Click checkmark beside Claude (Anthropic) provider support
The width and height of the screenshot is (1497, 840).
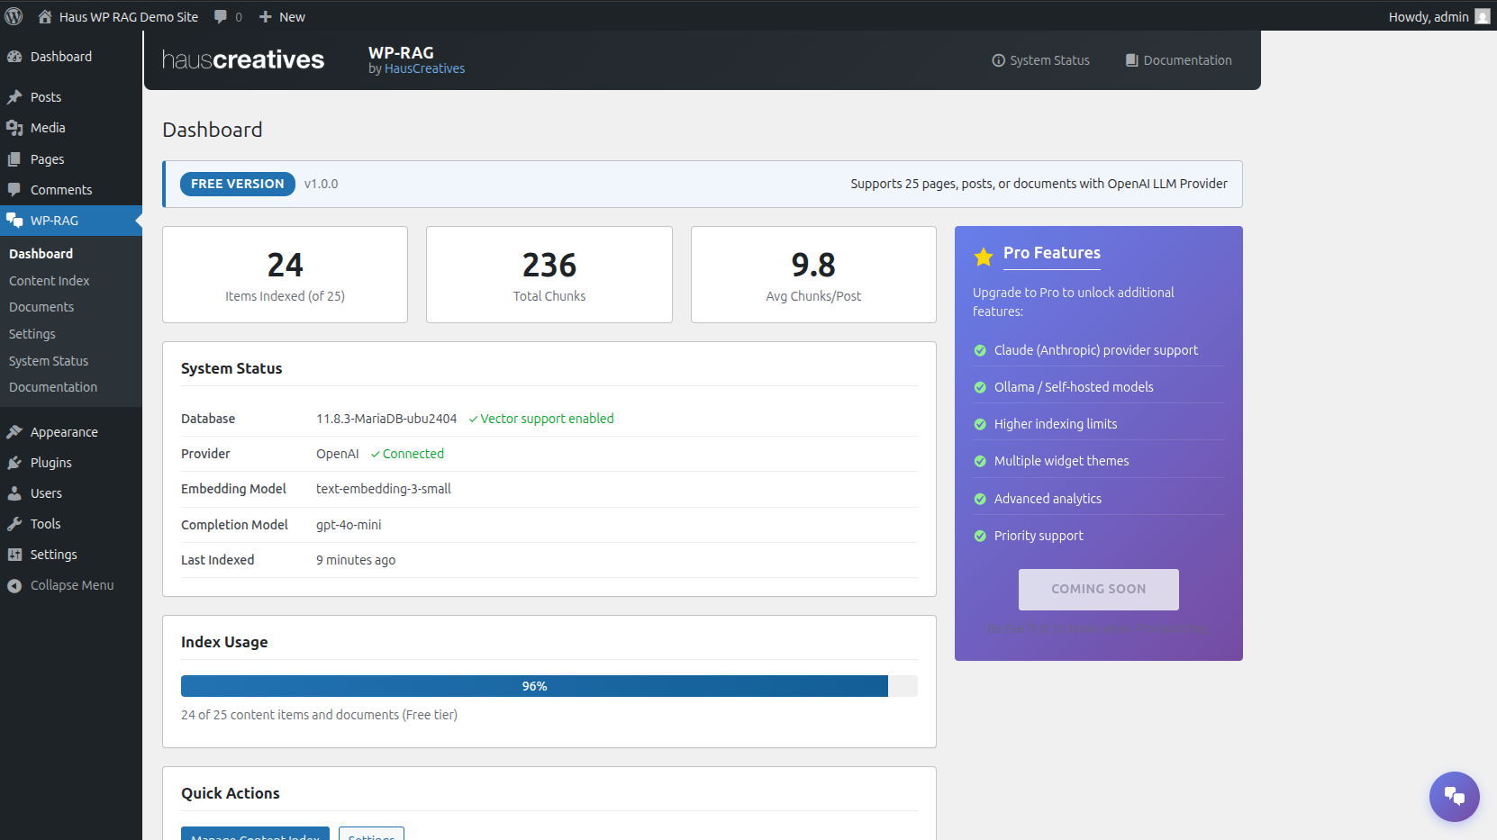click(x=980, y=350)
